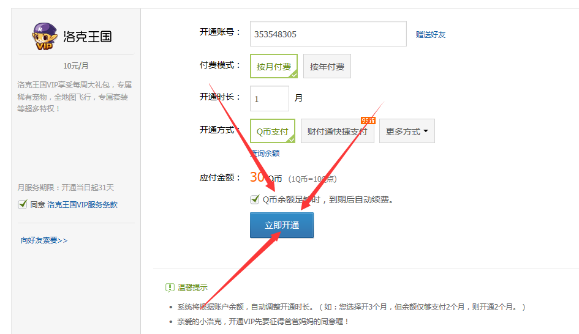
Task: Click the 洛克王国 VIP mascot logo
Action: pos(44,36)
